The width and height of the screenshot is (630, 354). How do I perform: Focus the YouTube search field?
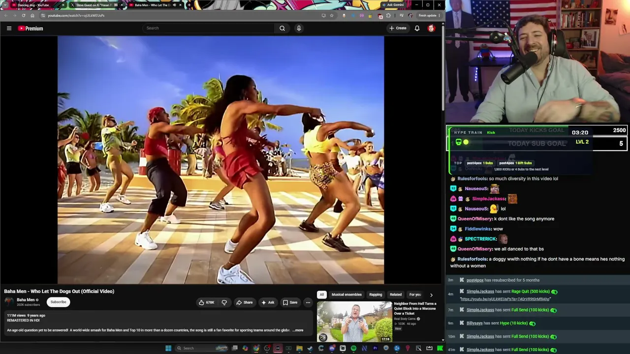click(x=209, y=28)
